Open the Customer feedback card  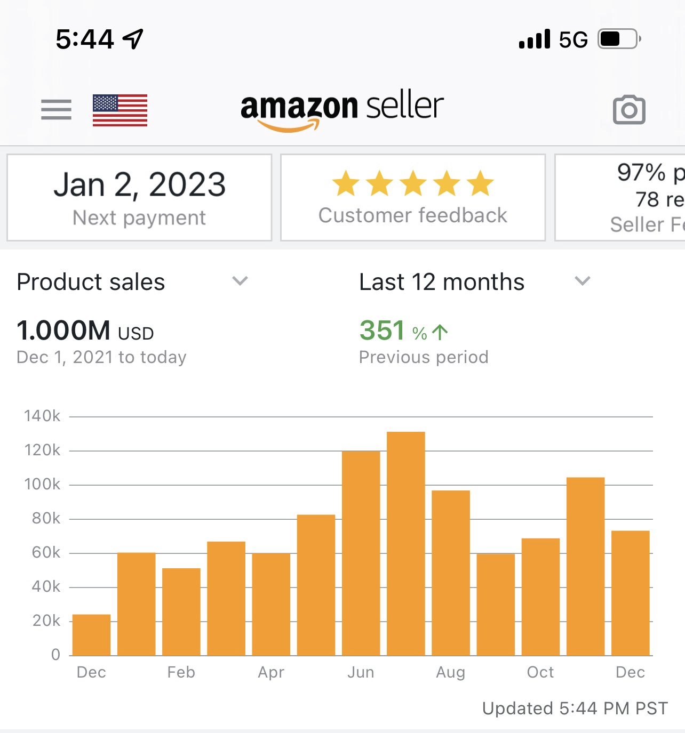(413, 198)
